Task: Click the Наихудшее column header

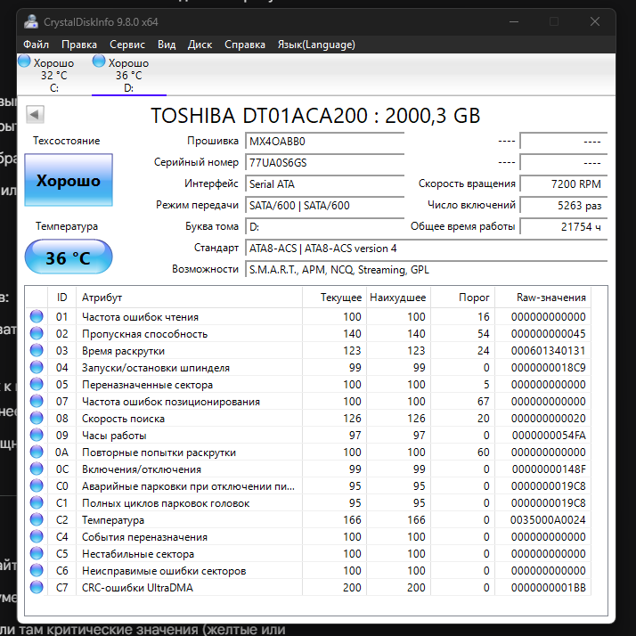Action: [x=398, y=298]
